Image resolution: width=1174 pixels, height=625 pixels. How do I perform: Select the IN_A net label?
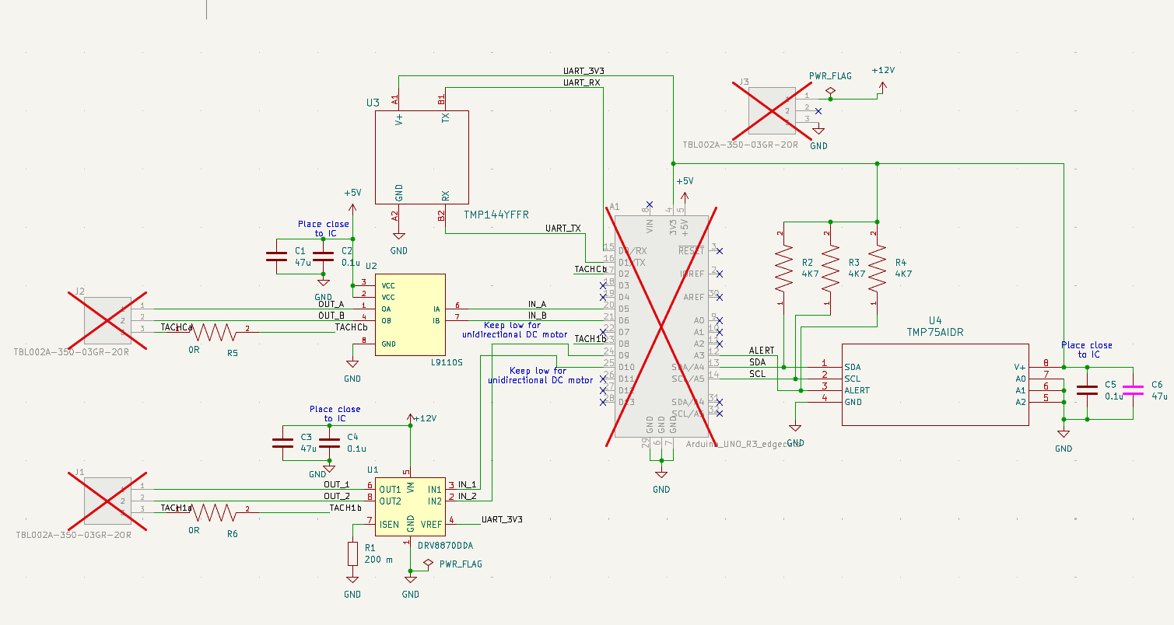537,304
